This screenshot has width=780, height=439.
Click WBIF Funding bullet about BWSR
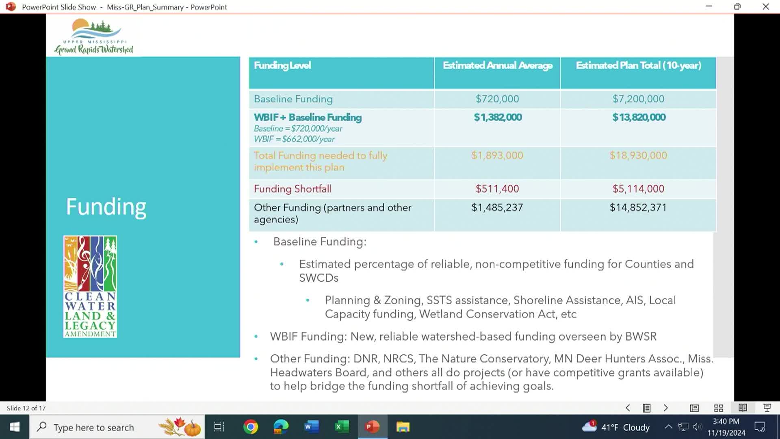click(463, 337)
